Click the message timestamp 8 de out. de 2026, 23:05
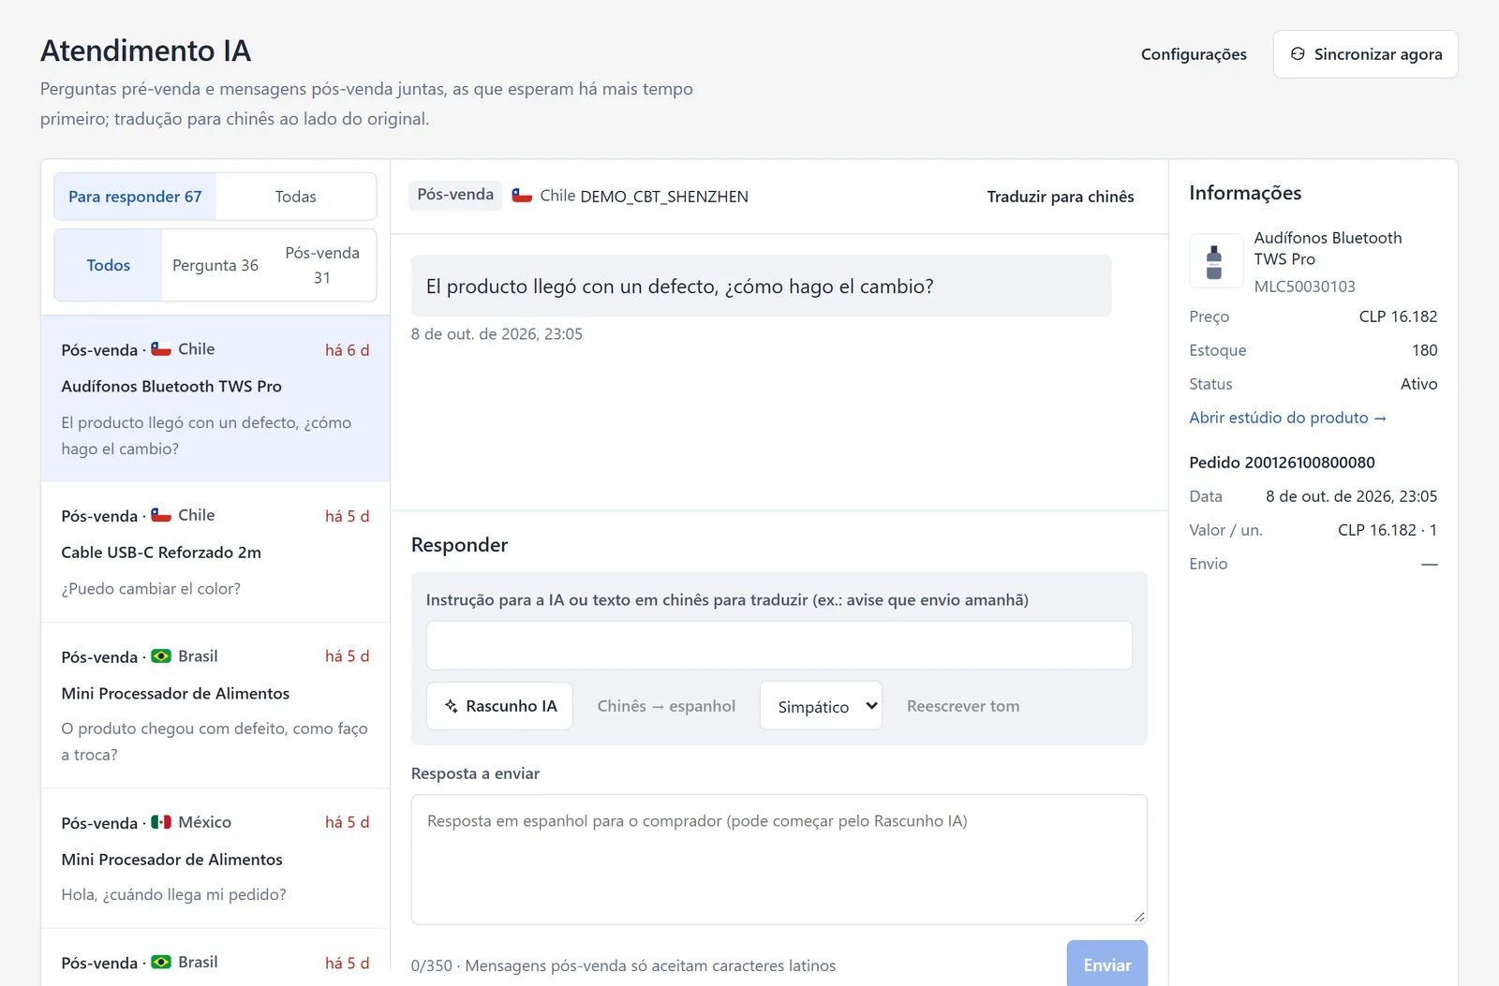The width and height of the screenshot is (1499, 986). (497, 334)
